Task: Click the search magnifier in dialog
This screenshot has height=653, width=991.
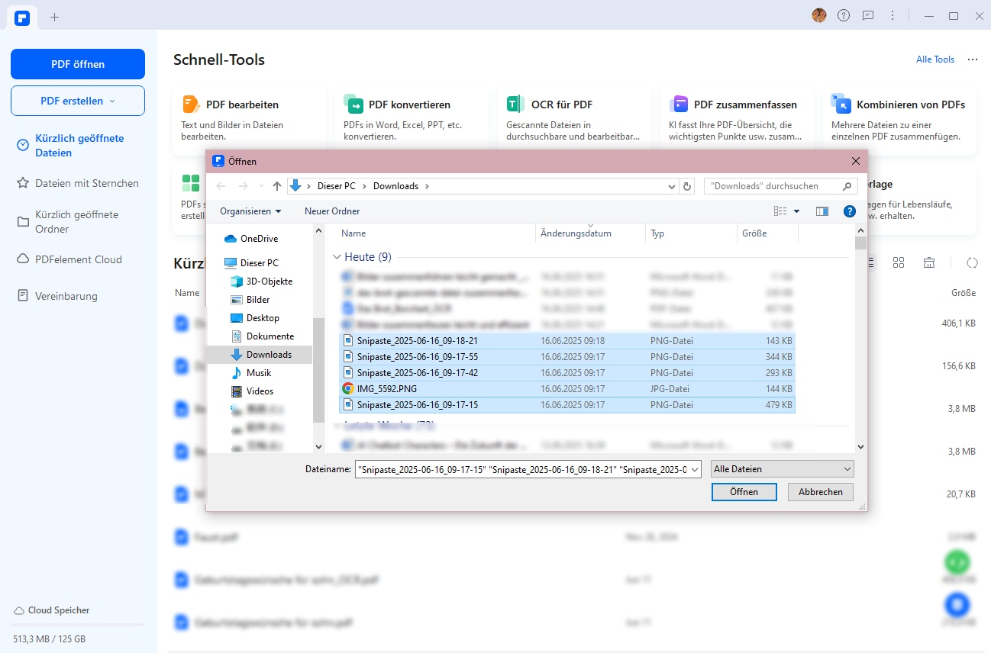Action: tap(847, 186)
